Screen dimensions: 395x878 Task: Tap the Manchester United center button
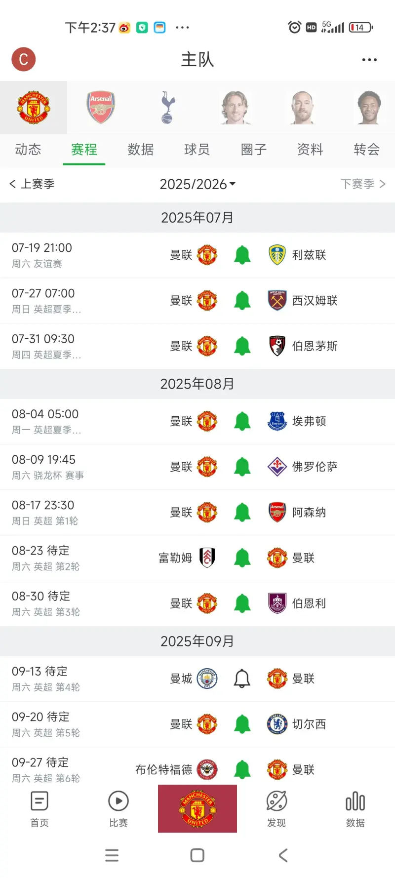(x=197, y=809)
